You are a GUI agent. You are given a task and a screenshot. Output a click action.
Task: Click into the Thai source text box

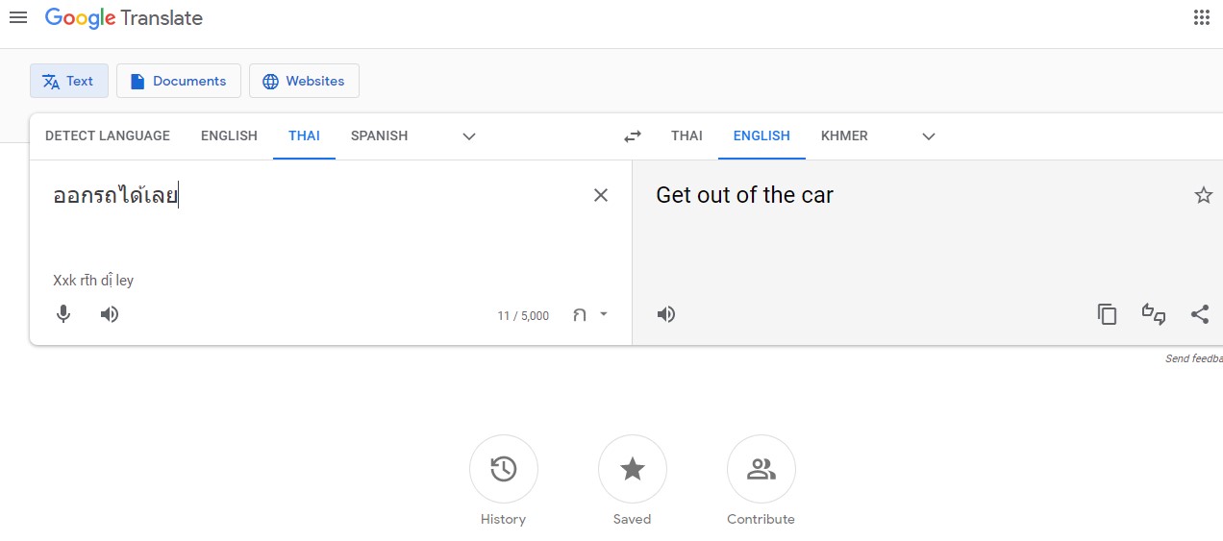coord(312,196)
